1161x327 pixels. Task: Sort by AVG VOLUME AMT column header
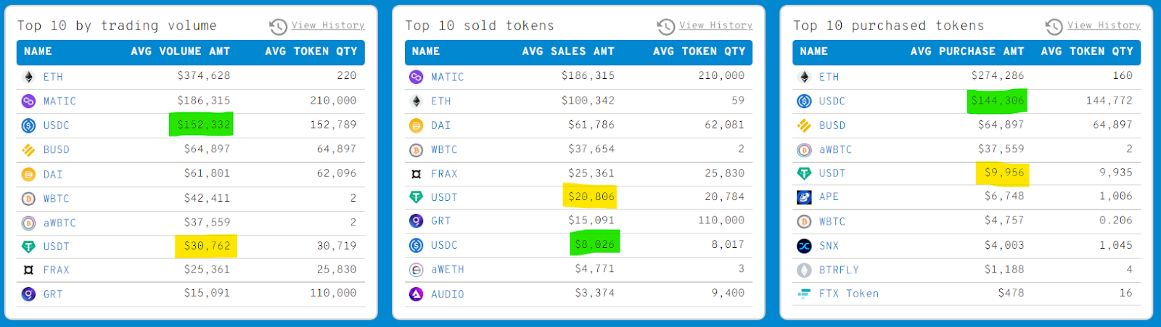180,51
